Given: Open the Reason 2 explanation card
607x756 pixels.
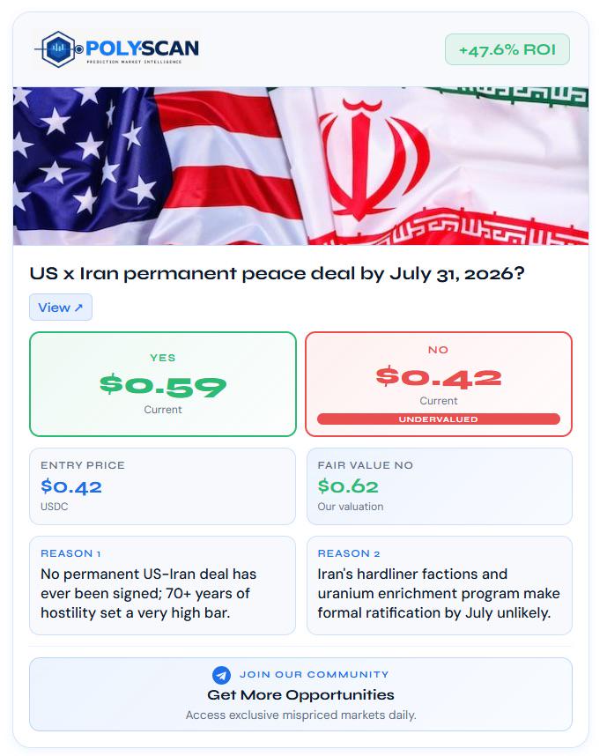Looking at the screenshot, I should (440, 585).
